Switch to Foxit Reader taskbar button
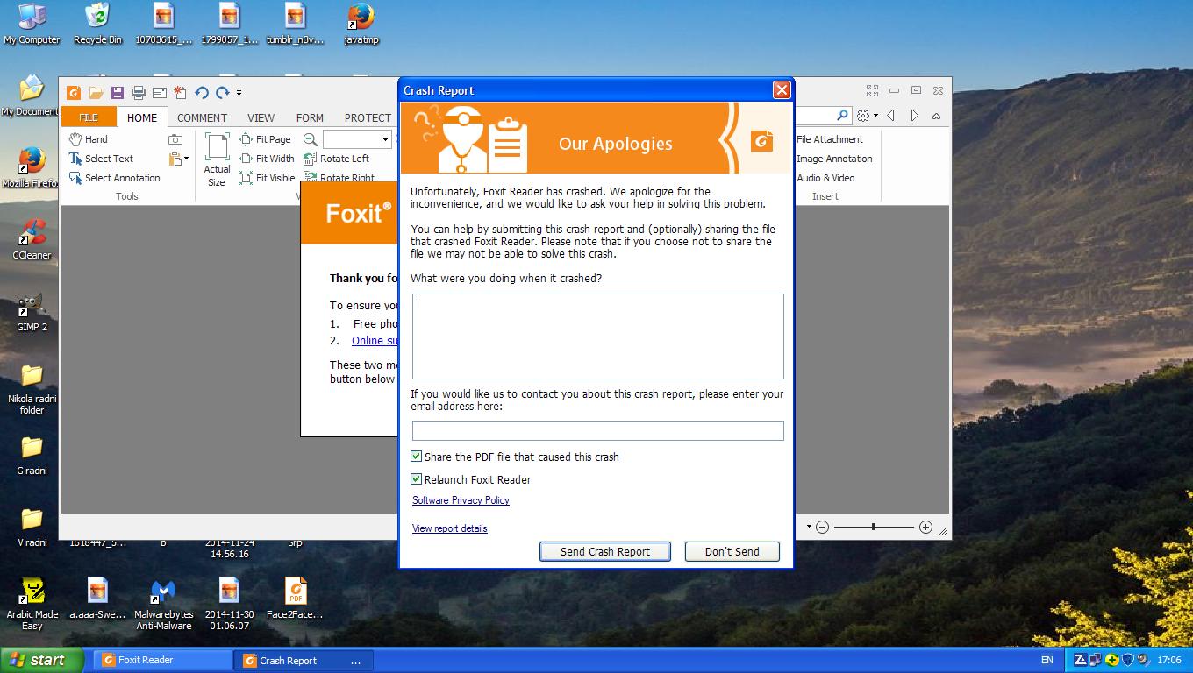1193x673 pixels. pos(164,660)
